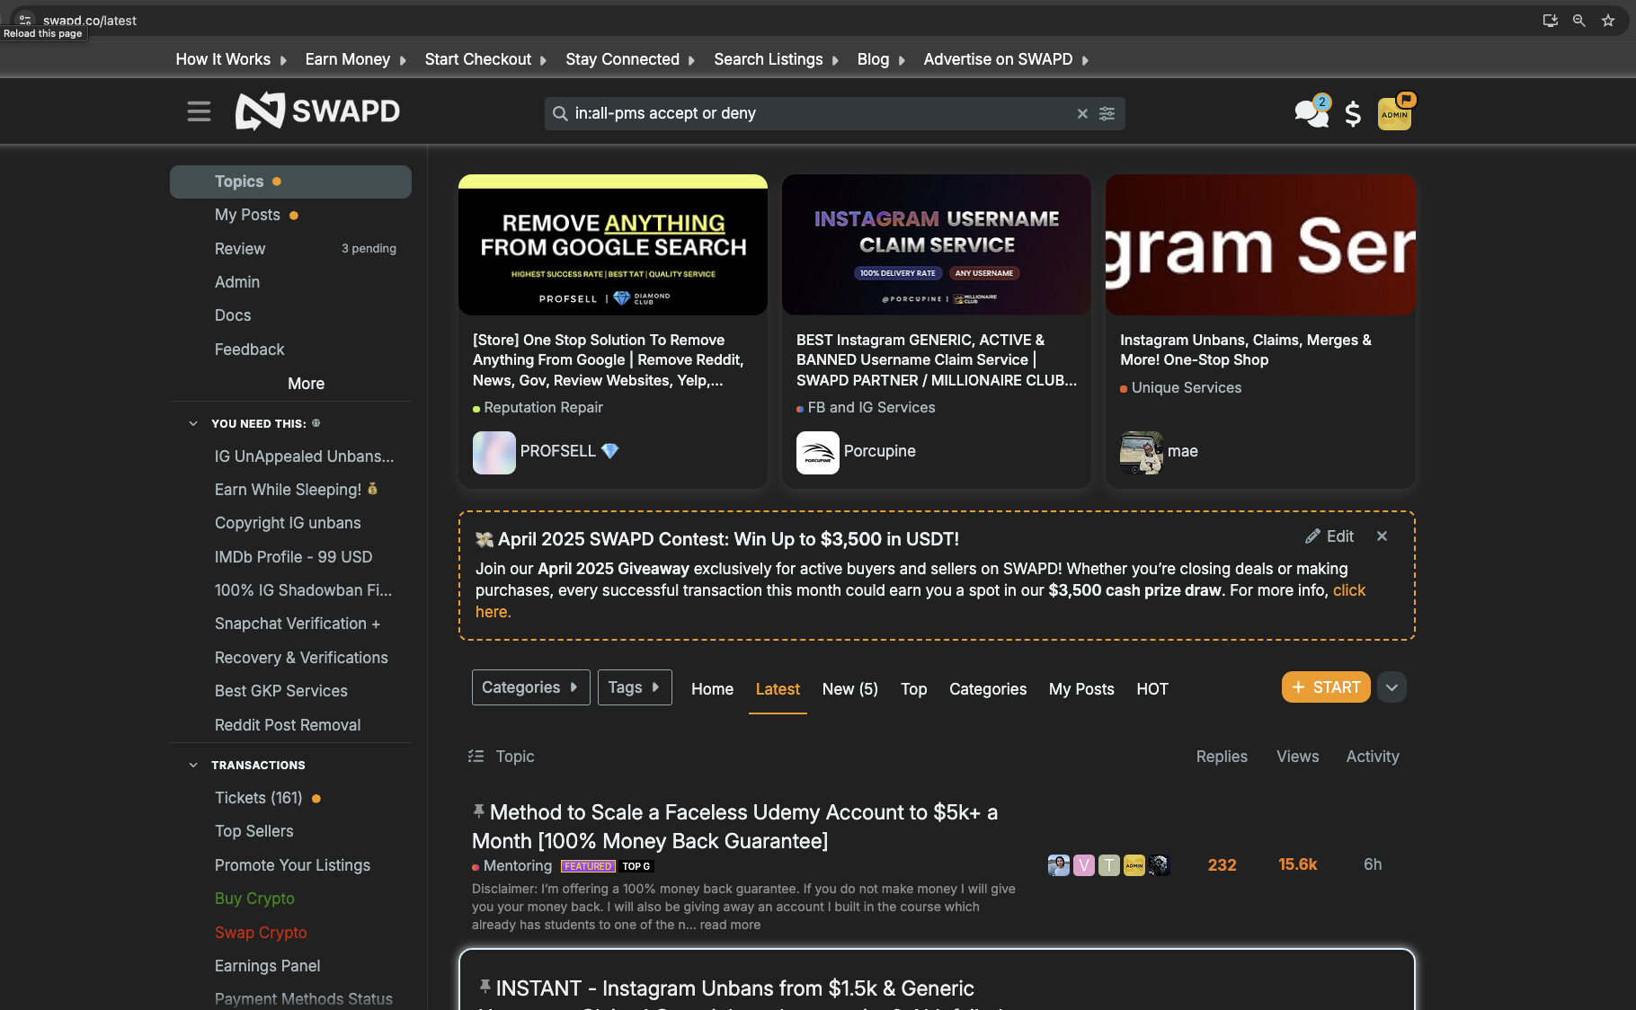
Task: Click Porcupine avatar logo
Action: pyautogui.click(x=818, y=452)
